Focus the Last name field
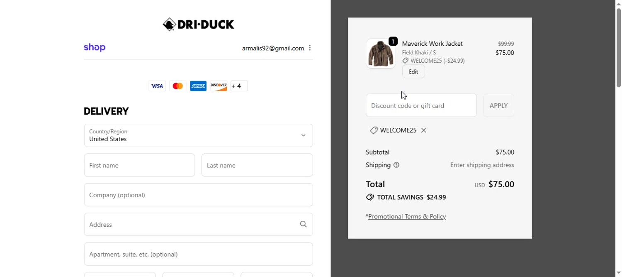The image size is (622, 277). point(257,165)
